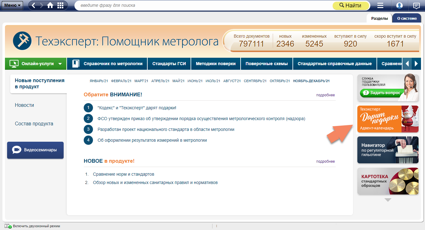The image size is (425, 230).
Task: Open the измененных 5245 documents counter
Action: pyautogui.click(x=314, y=40)
